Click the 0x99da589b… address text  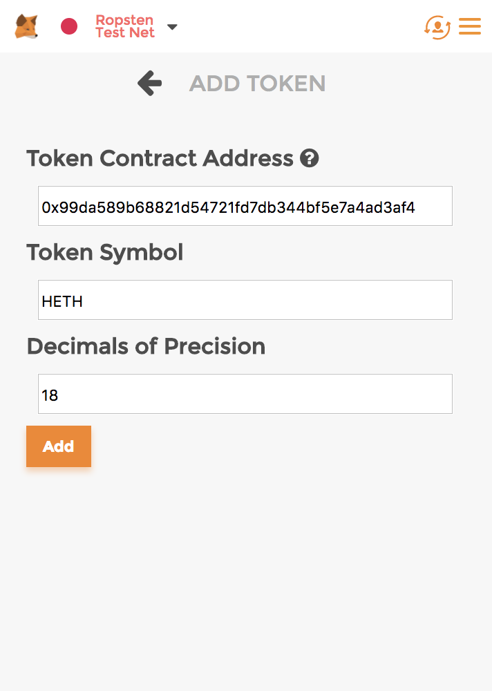coord(228,207)
